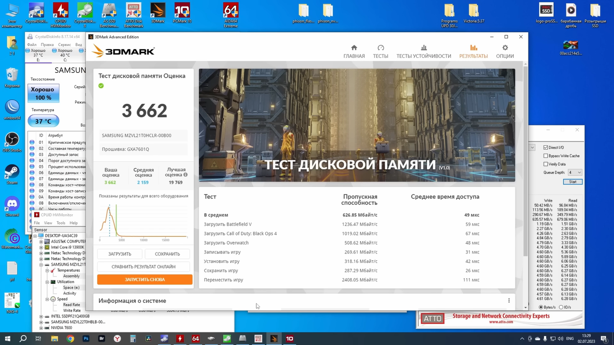
Task: Expand the NVIDIA T600 tree node
Action: tap(41, 328)
